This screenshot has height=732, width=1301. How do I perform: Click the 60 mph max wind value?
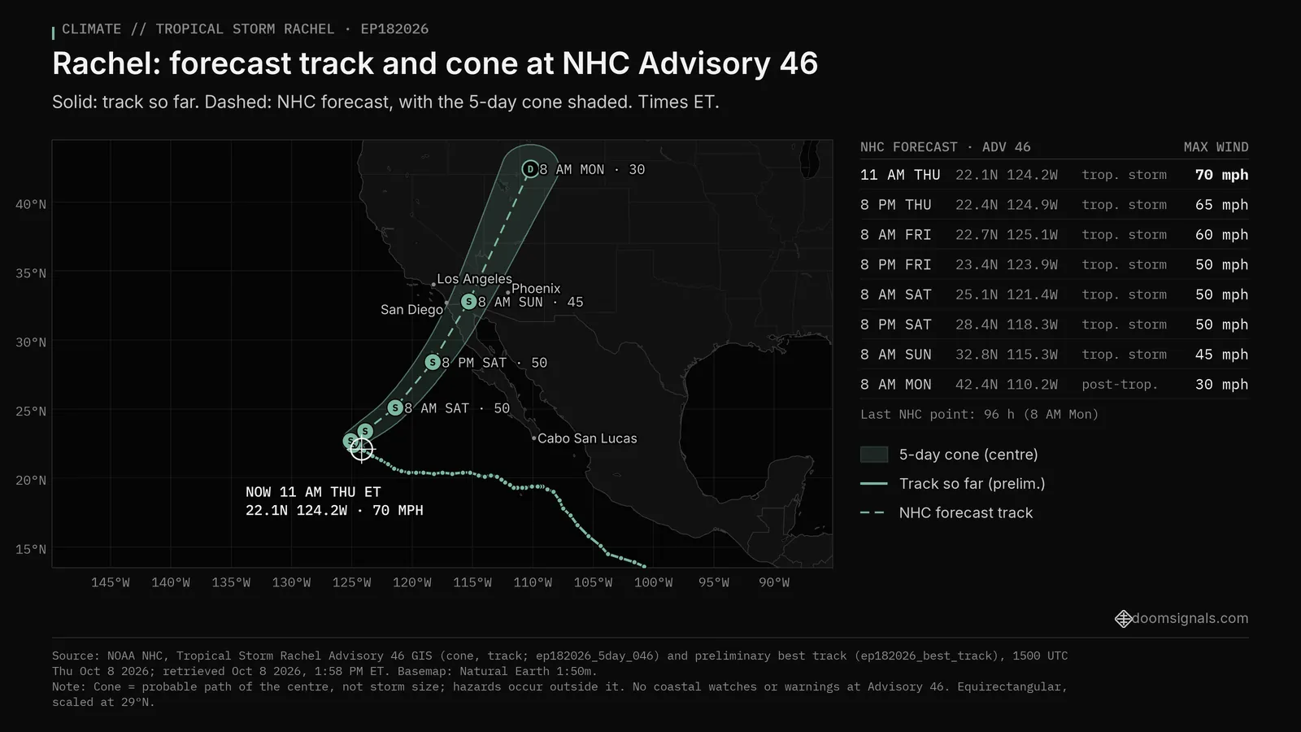pos(1221,235)
